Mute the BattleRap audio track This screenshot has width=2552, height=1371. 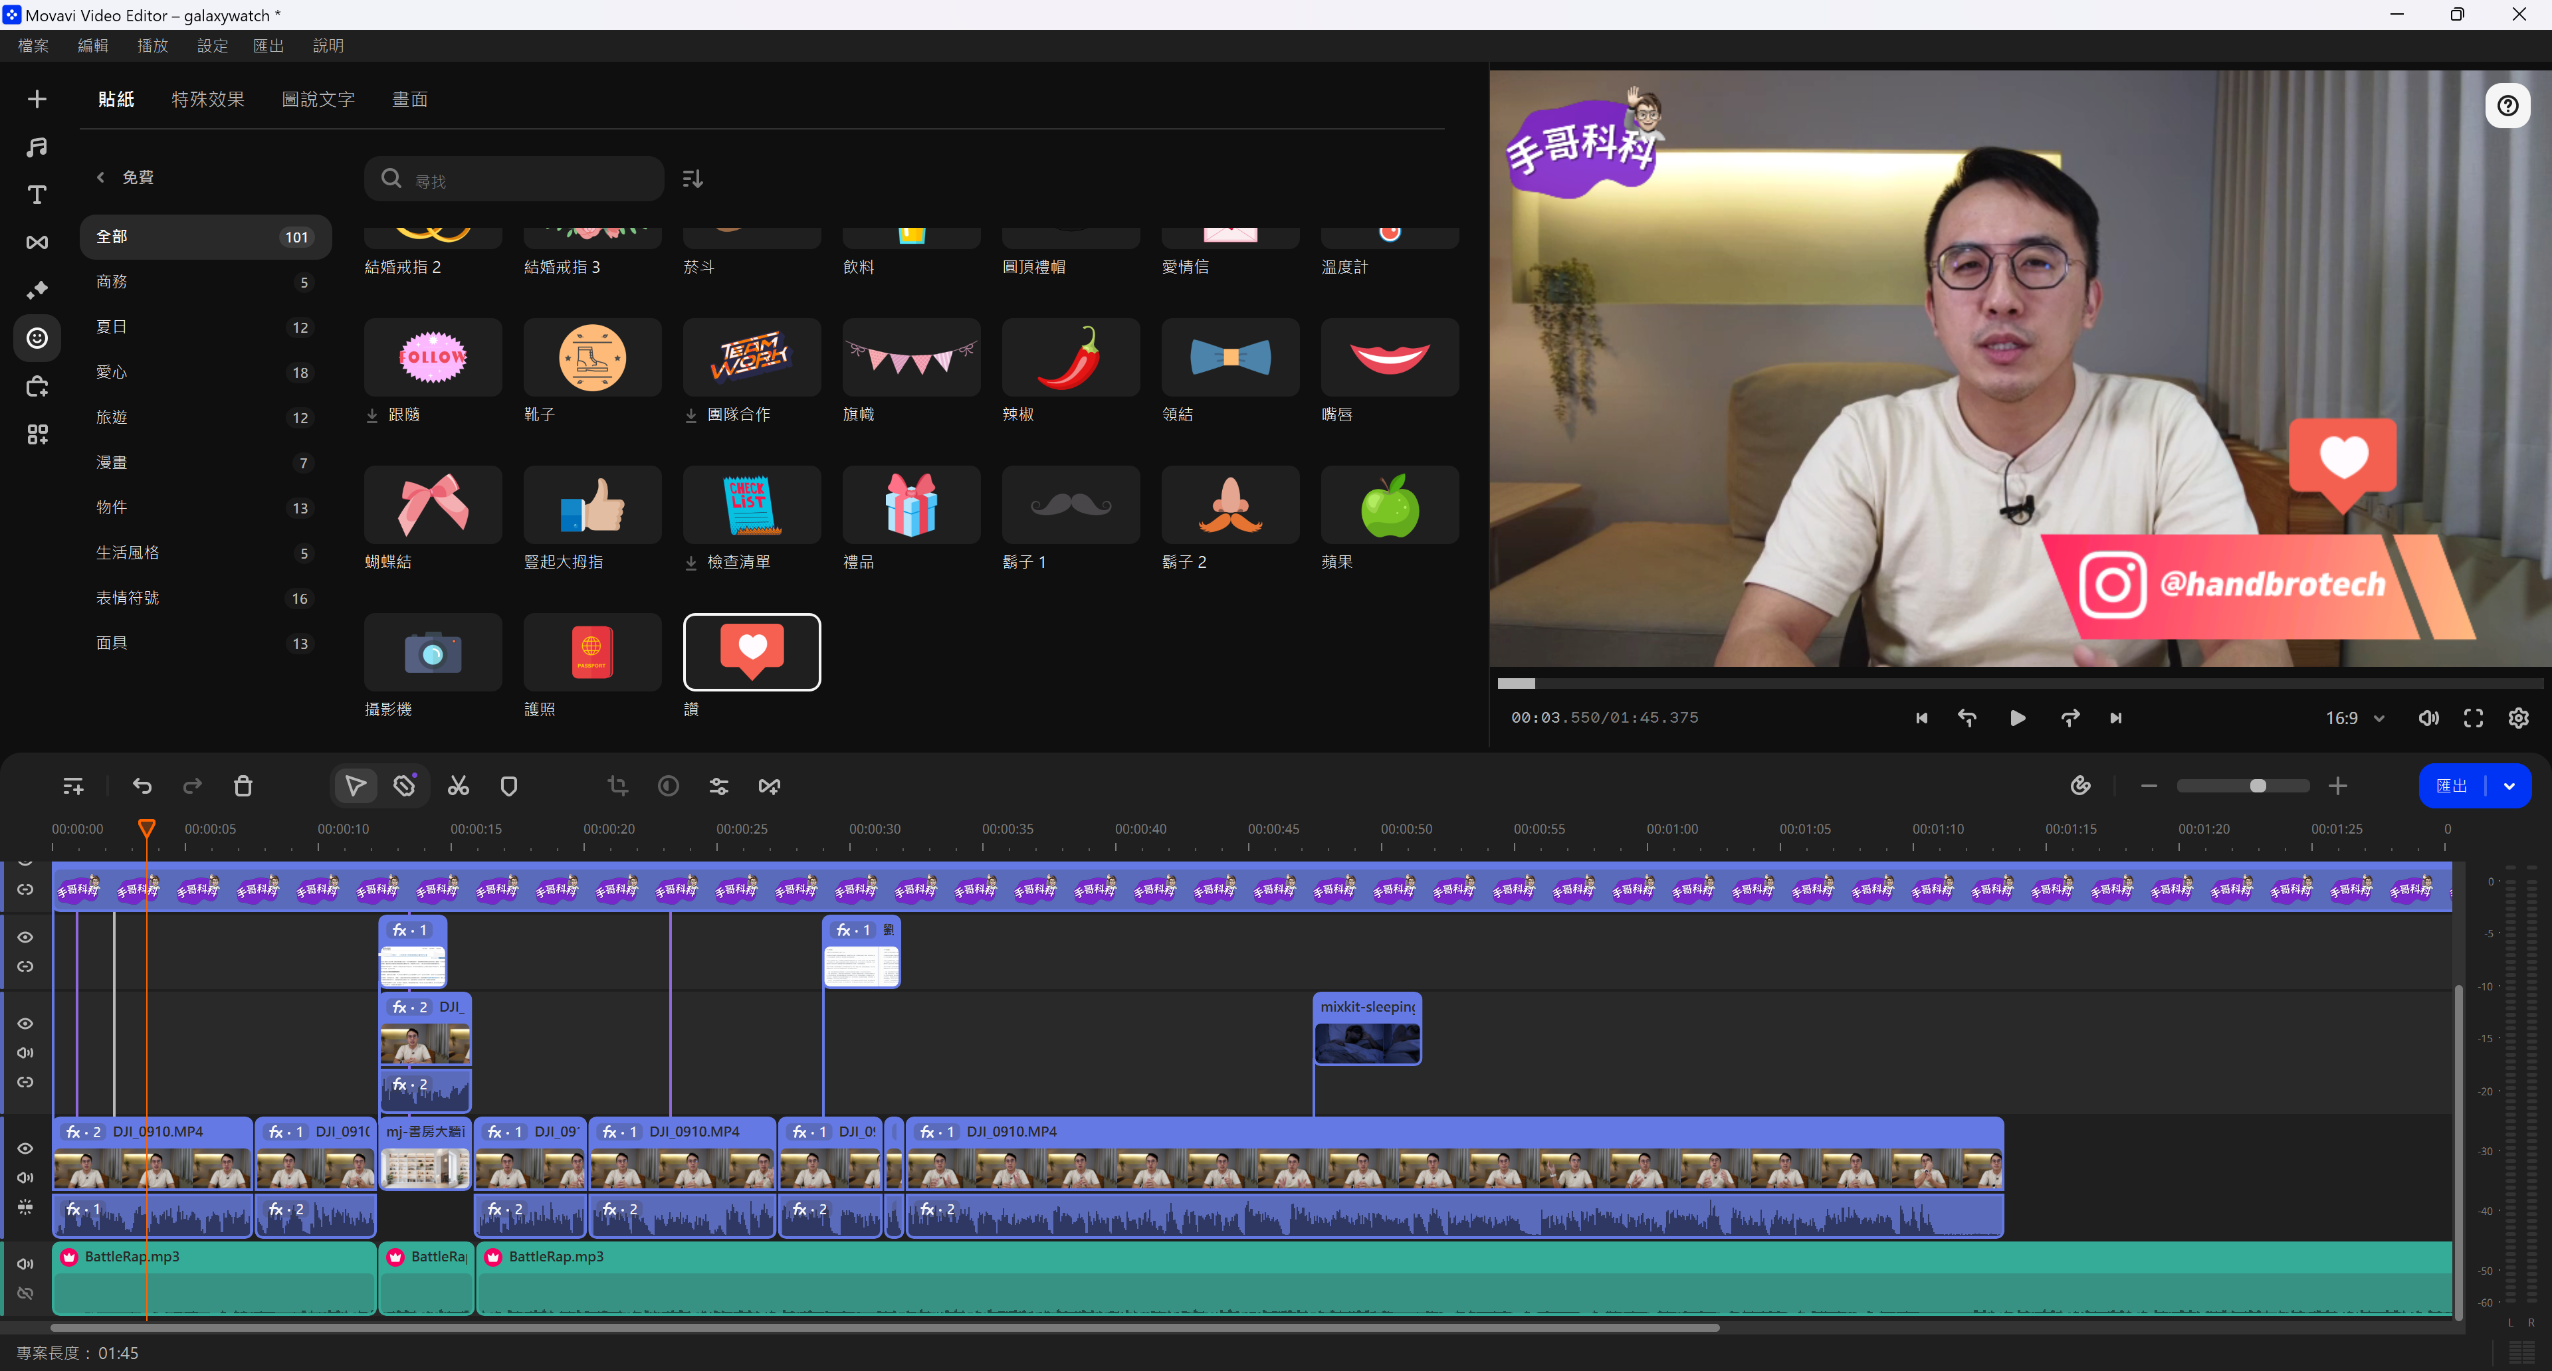(26, 1263)
